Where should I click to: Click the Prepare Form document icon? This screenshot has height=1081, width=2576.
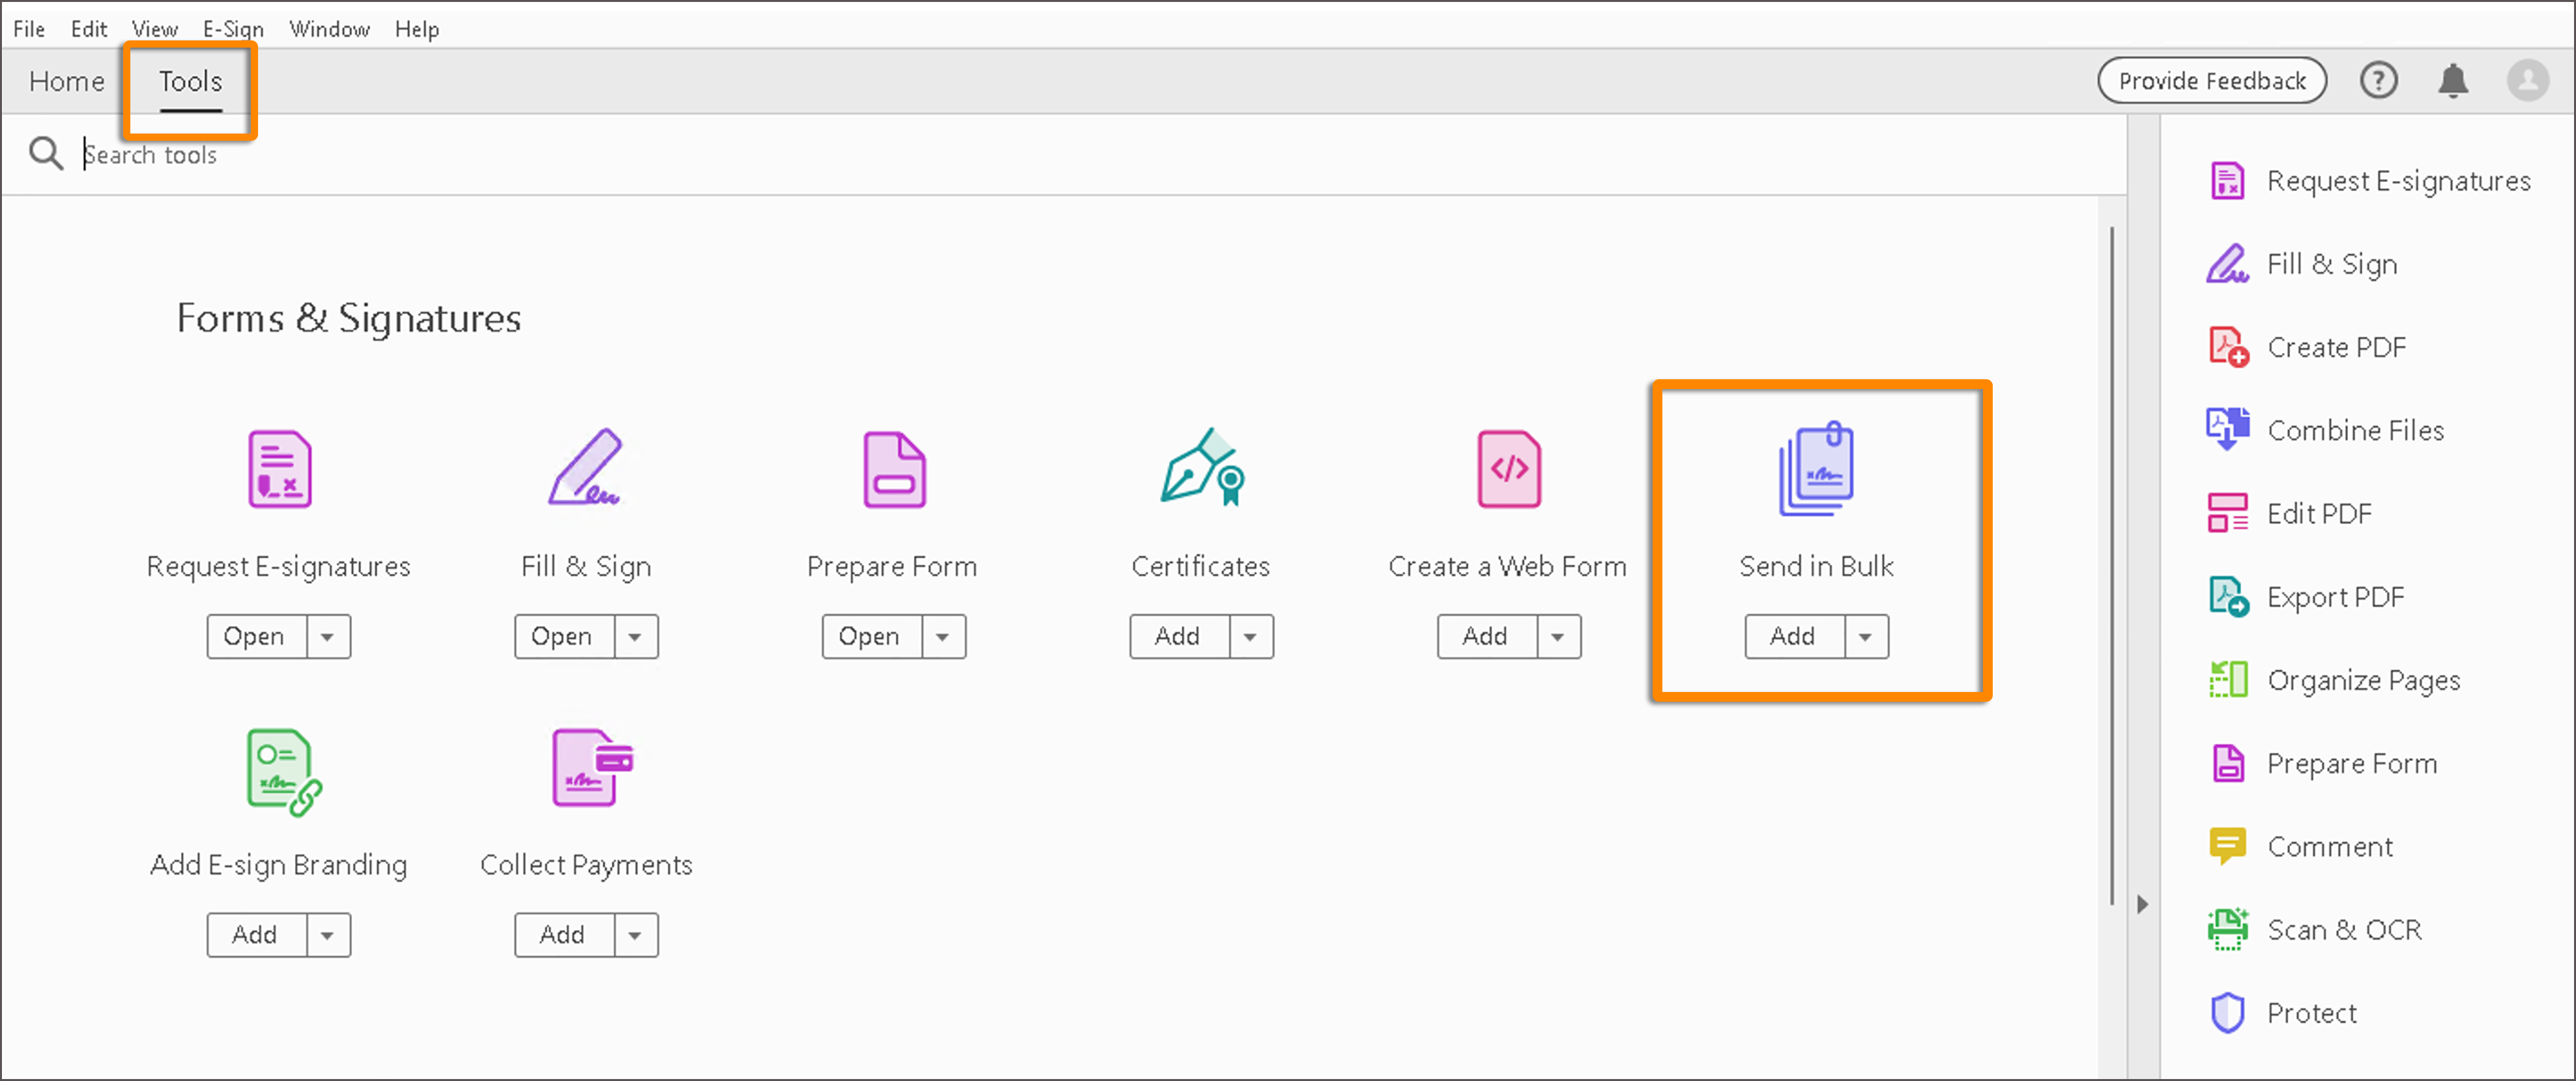click(893, 468)
